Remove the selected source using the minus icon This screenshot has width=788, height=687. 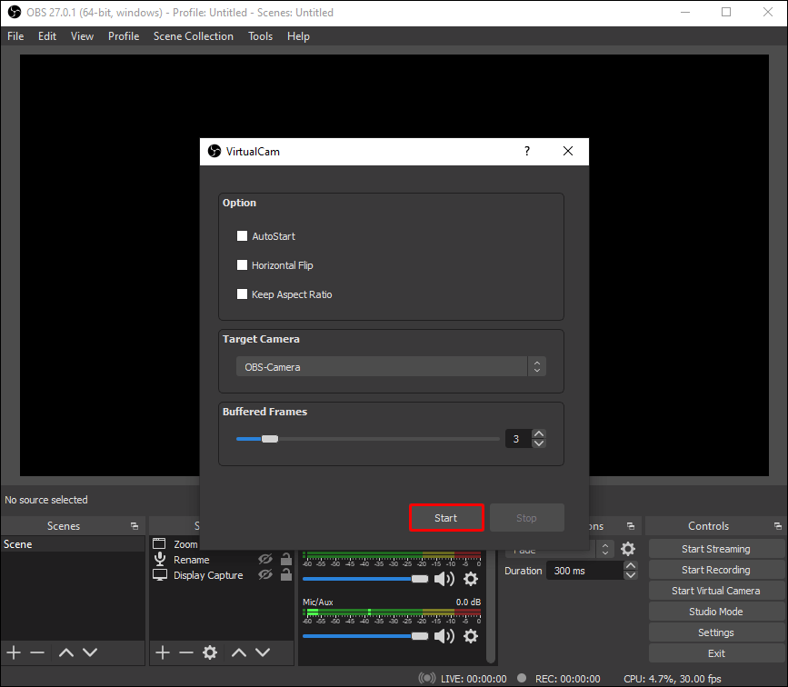coord(186,652)
